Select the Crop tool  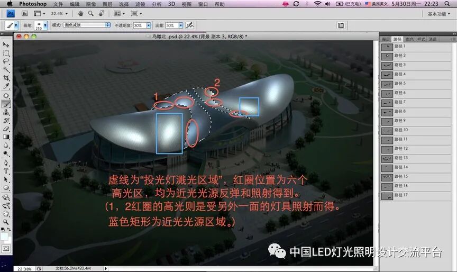[6, 78]
